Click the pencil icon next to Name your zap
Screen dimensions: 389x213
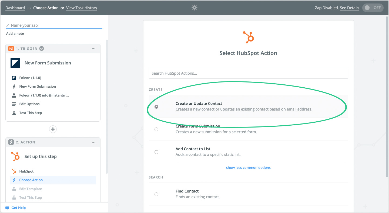(x=8, y=25)
